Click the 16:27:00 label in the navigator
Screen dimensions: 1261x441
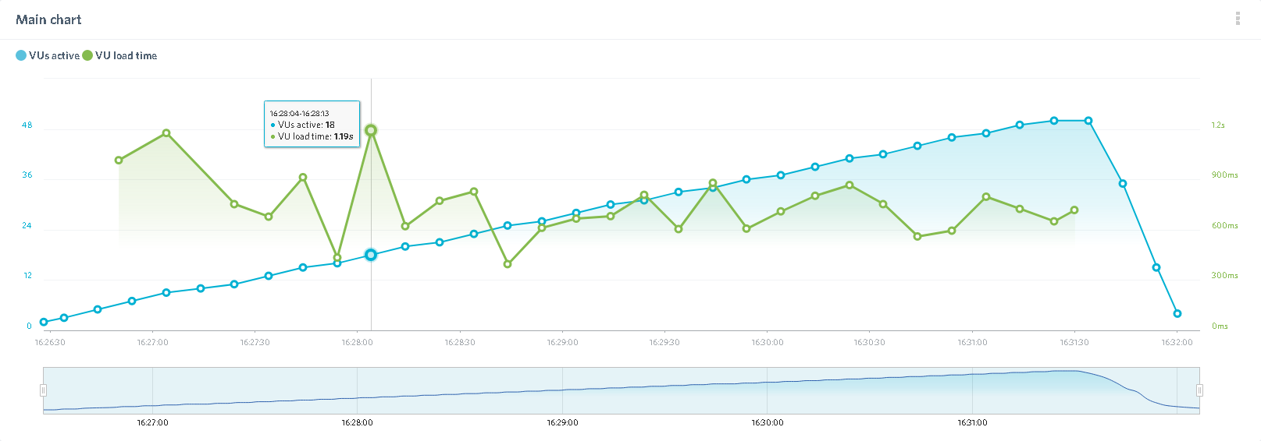[152, 422]
